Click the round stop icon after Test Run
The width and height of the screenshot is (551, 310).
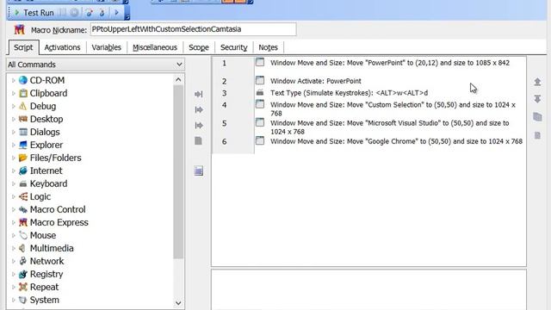pyautogui.click(x=74, y=13)
